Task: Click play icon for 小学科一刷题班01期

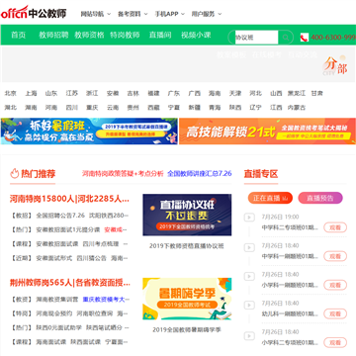Action: pos(249,276)
